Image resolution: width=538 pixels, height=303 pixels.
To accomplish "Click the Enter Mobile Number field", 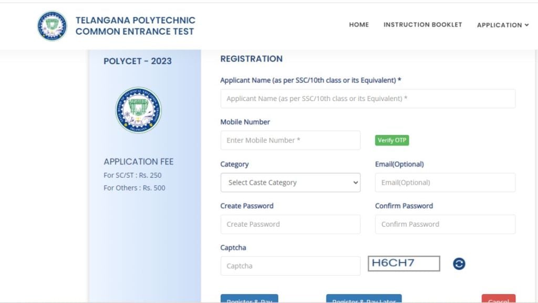I will [291, 140].
